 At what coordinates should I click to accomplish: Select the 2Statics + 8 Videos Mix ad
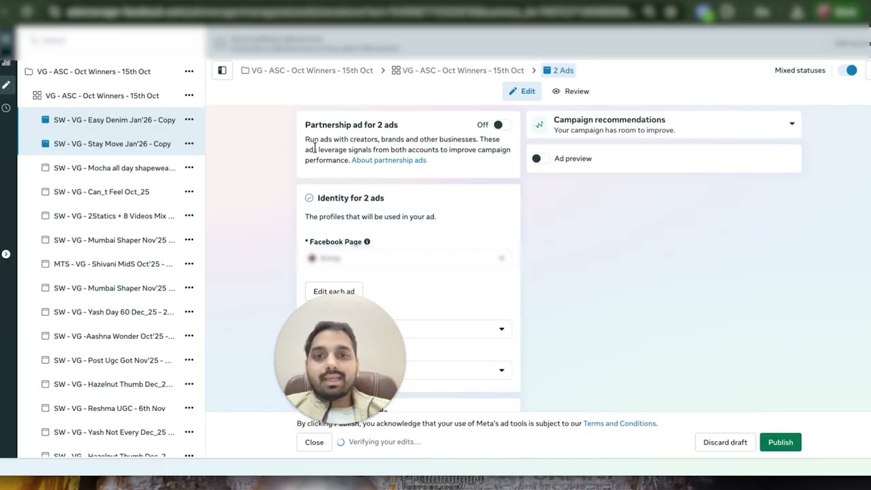(111, 216)
